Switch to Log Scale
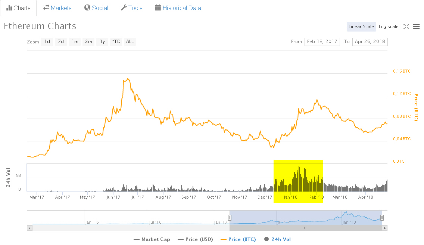 [389, 27]
